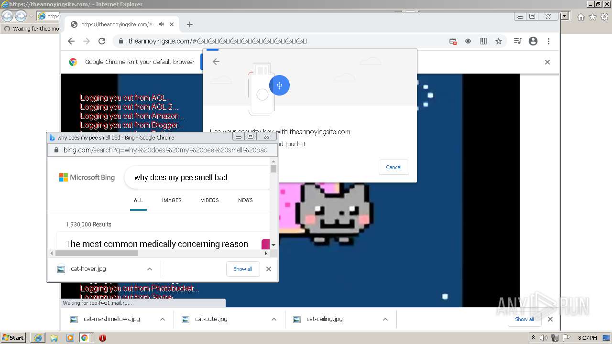
Task: Click the scroll left arrow in Bing popup
Action: (x=52, y=253)
